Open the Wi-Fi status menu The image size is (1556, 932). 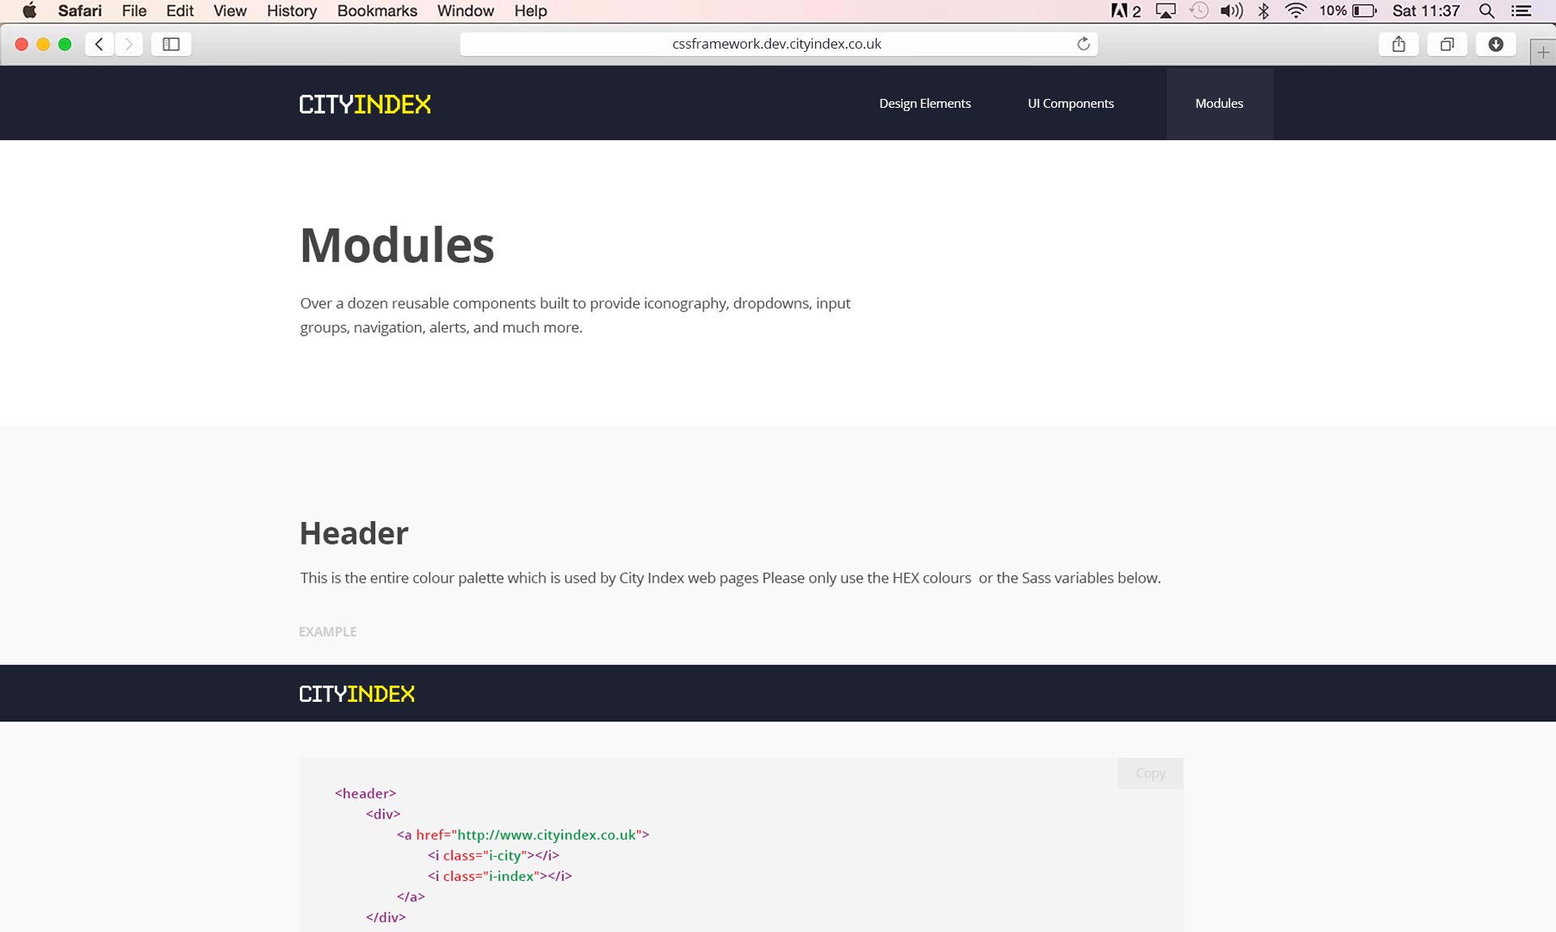[1295, 11]
